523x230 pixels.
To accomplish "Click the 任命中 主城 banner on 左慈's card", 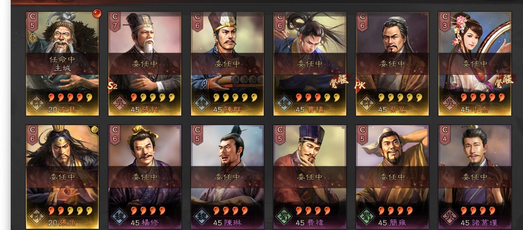I will click(x=62, y=64).
